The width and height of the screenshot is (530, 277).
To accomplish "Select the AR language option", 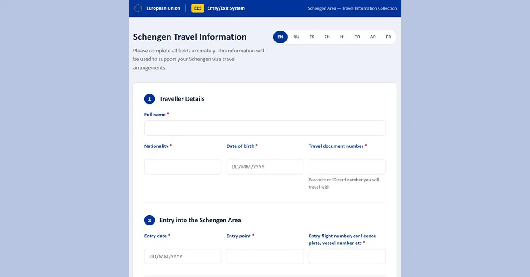I will (x=373, y=37).
